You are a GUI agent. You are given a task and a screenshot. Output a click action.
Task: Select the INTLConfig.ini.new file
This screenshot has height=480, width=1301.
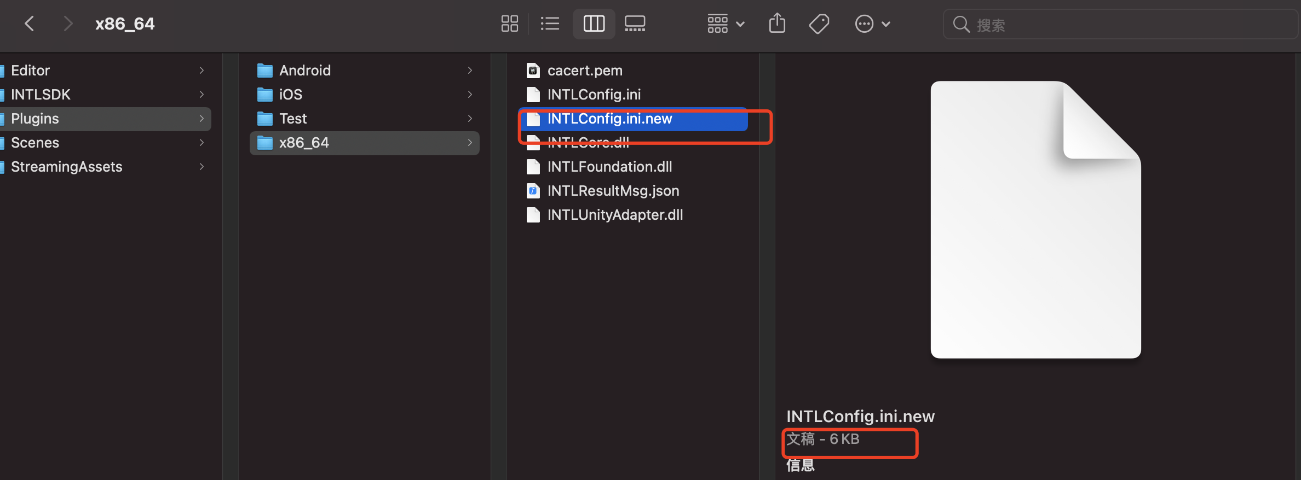coord(633,119)
